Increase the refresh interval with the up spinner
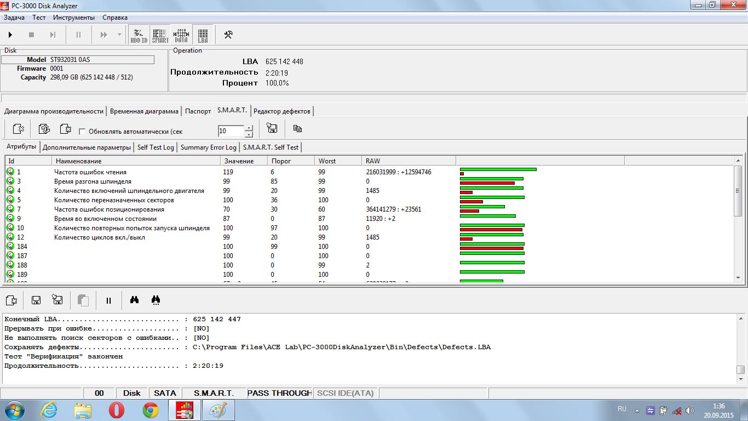 [x=249, y=128]
